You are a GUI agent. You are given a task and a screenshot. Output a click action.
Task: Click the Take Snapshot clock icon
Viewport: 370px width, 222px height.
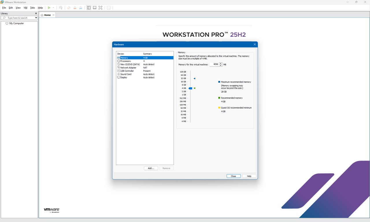coord(69,8)
